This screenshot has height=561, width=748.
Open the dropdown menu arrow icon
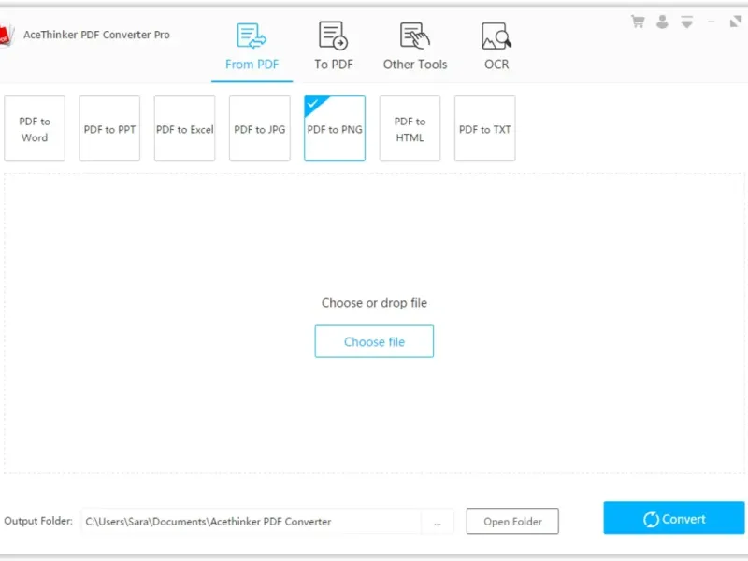coord(686,22)
